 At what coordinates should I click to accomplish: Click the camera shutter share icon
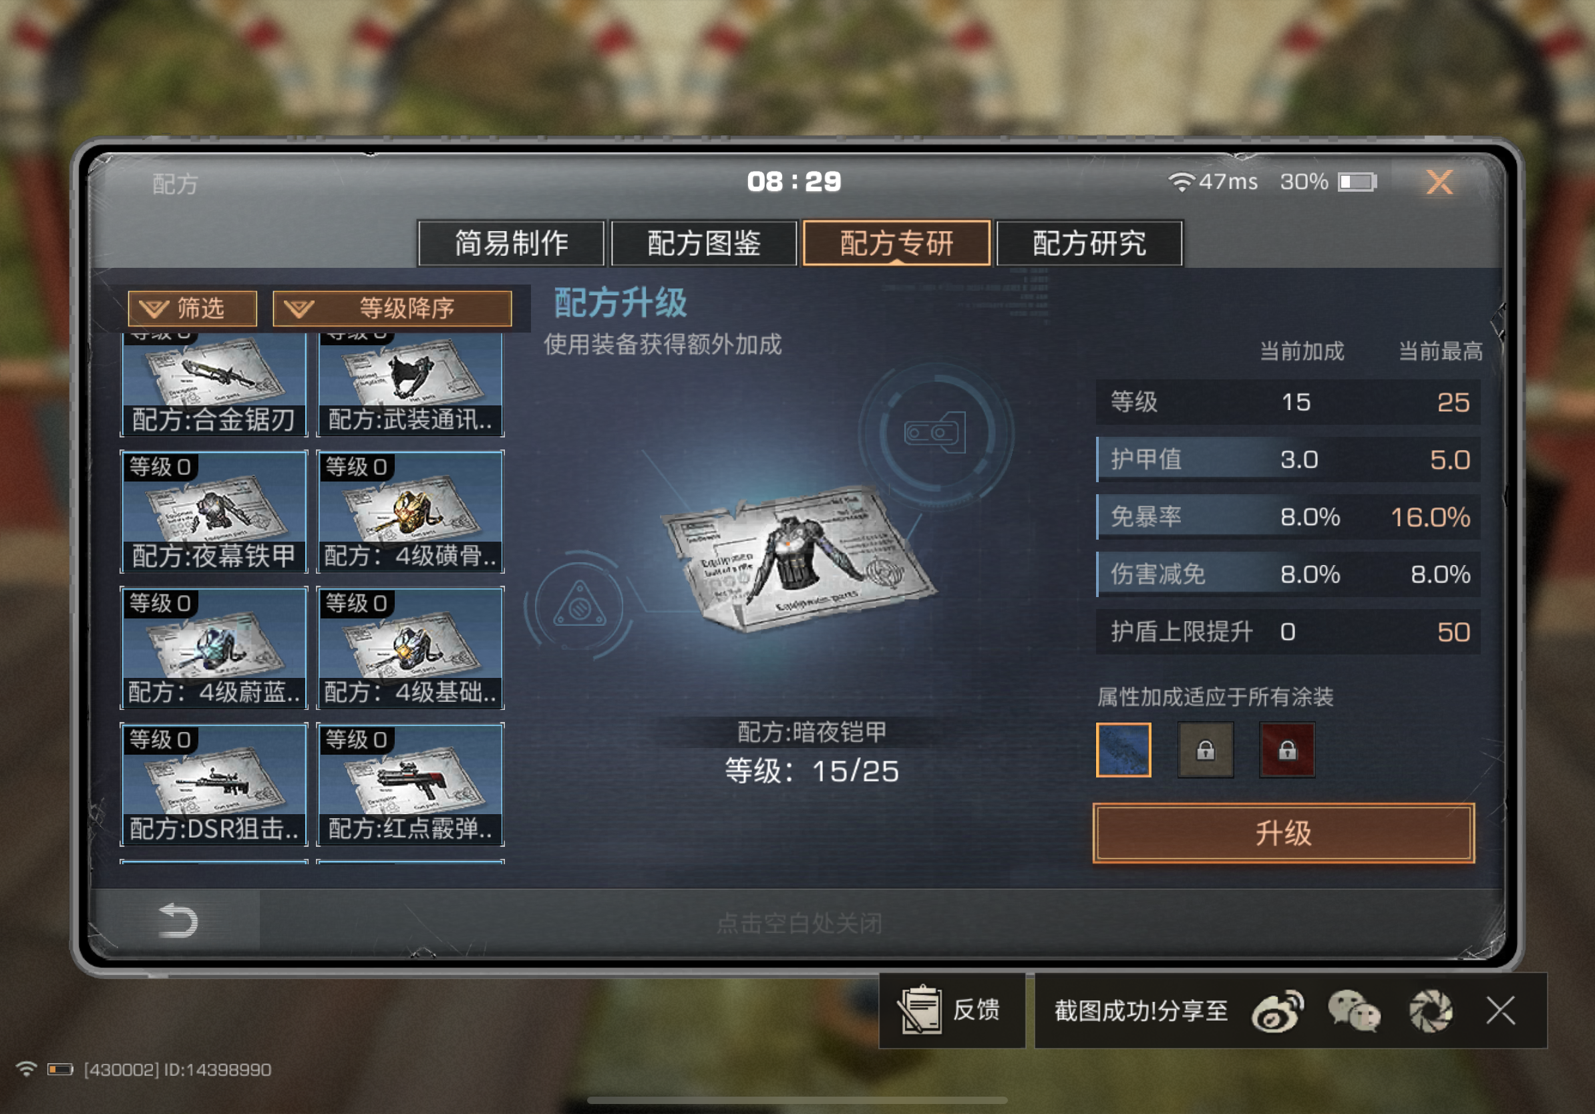(1431, 1010)
